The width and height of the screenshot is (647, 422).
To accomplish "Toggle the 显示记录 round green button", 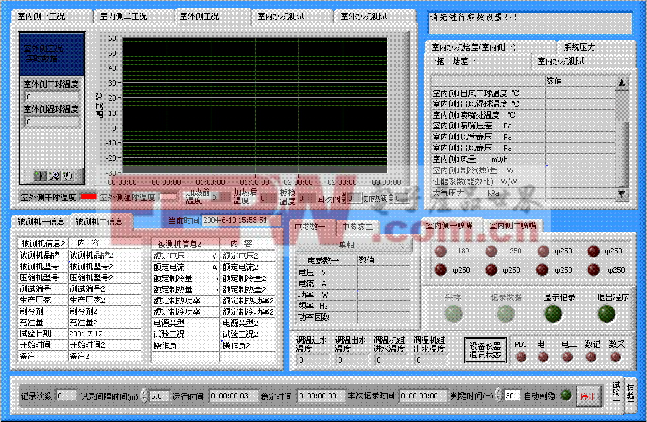I will 553,314.
